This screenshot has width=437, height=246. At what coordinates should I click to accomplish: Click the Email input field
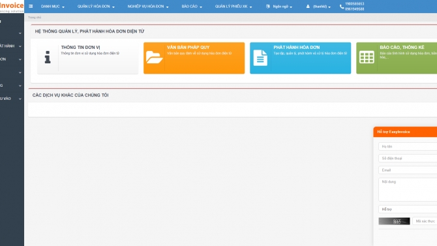(408, 170)
